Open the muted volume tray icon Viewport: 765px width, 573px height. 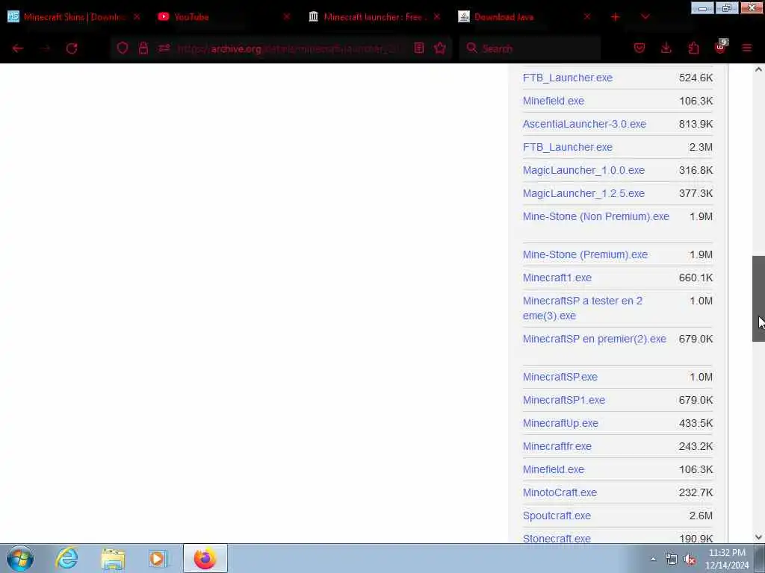(690, 560)
